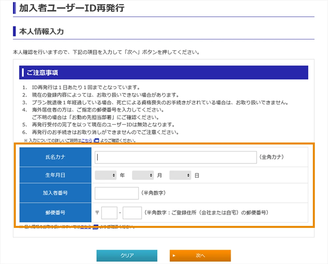Click the blue bar icon beside ご注意事項 heading
328x264 pixels.
coord(23,72)
